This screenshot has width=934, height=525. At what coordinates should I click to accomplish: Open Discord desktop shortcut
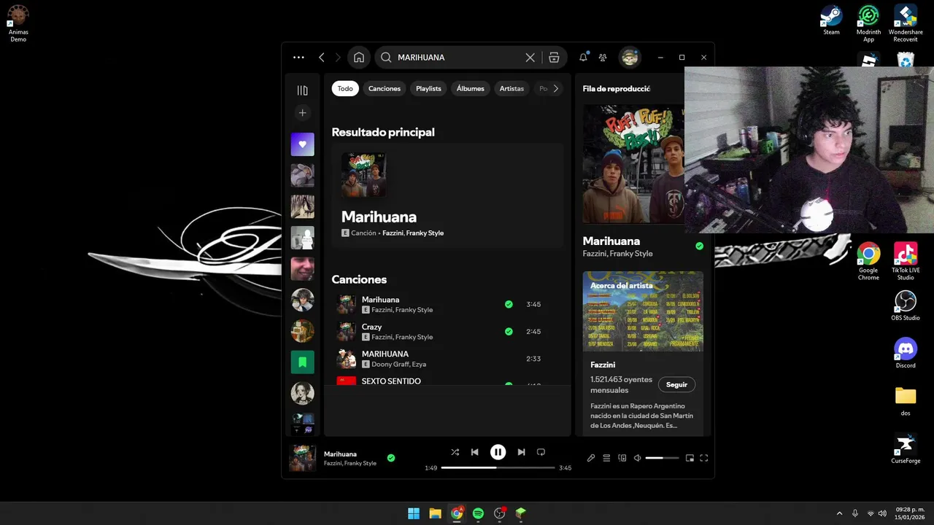[x=906, y=354]
